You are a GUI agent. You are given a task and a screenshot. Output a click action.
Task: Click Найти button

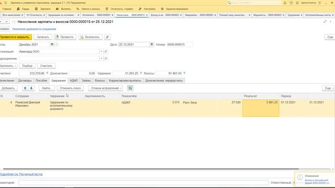47,88
